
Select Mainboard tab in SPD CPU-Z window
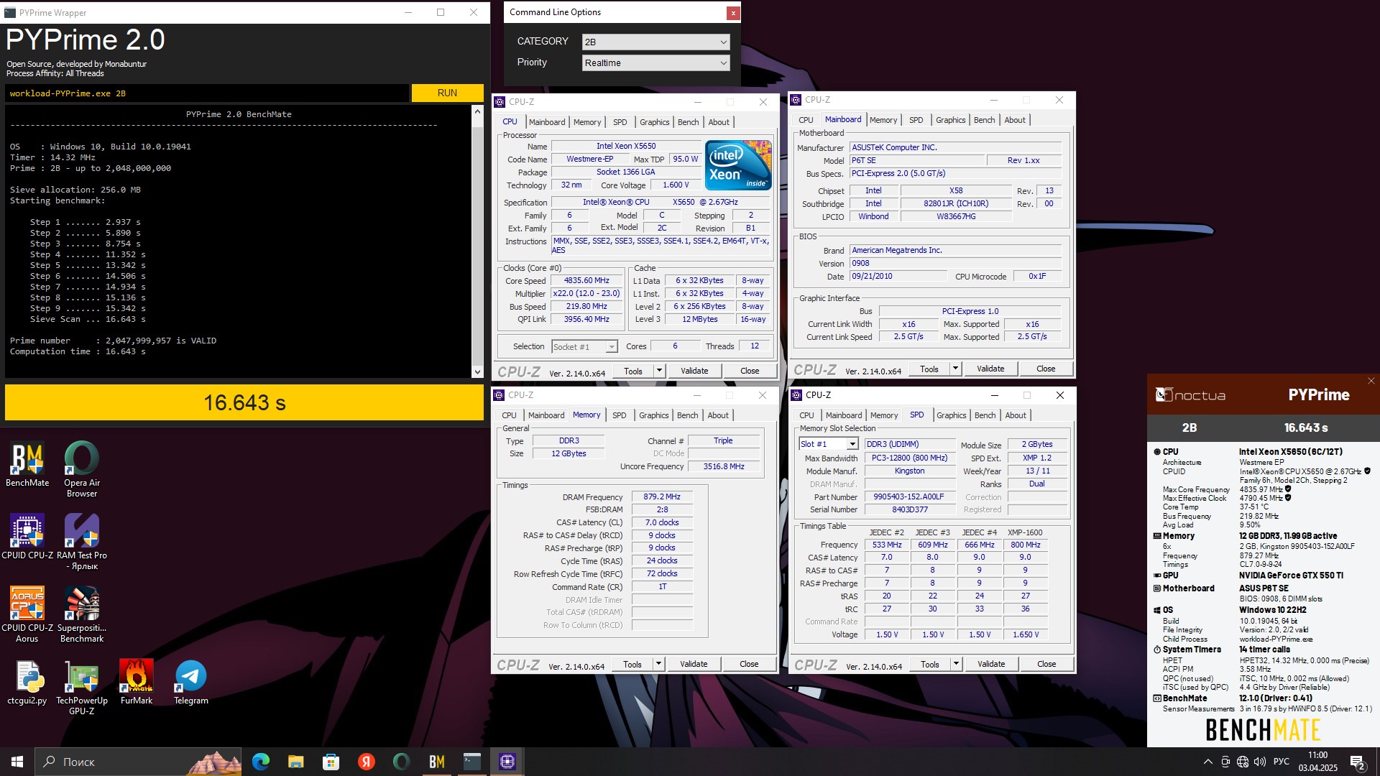844,415
